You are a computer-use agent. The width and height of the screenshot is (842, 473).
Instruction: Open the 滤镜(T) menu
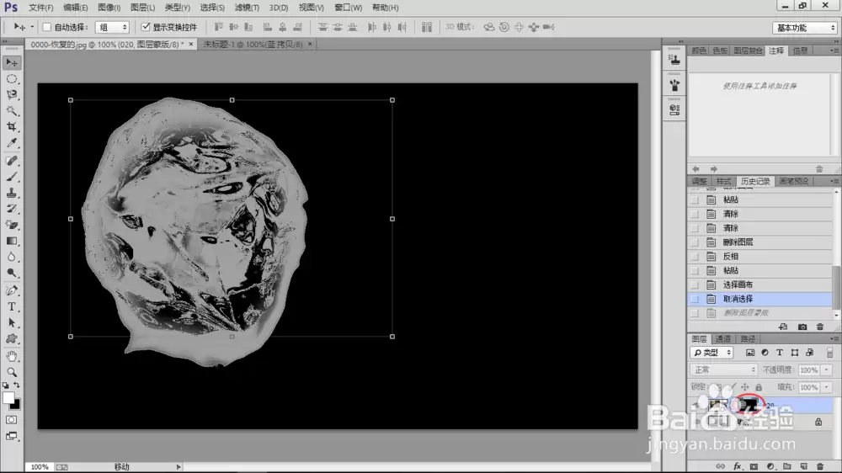coord(247,8)
